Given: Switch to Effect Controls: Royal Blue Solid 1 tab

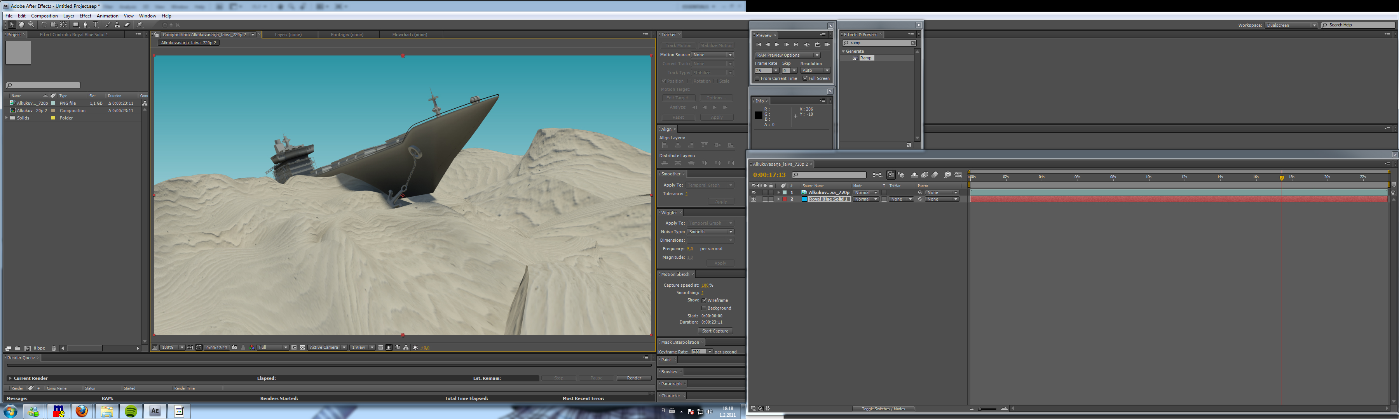Looking at the screenshot, I should coord(74,34).
